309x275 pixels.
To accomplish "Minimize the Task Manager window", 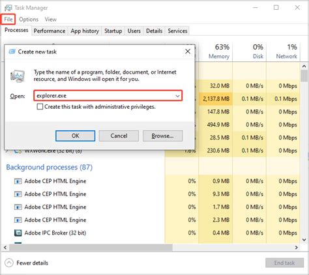I will click(256, 8).
